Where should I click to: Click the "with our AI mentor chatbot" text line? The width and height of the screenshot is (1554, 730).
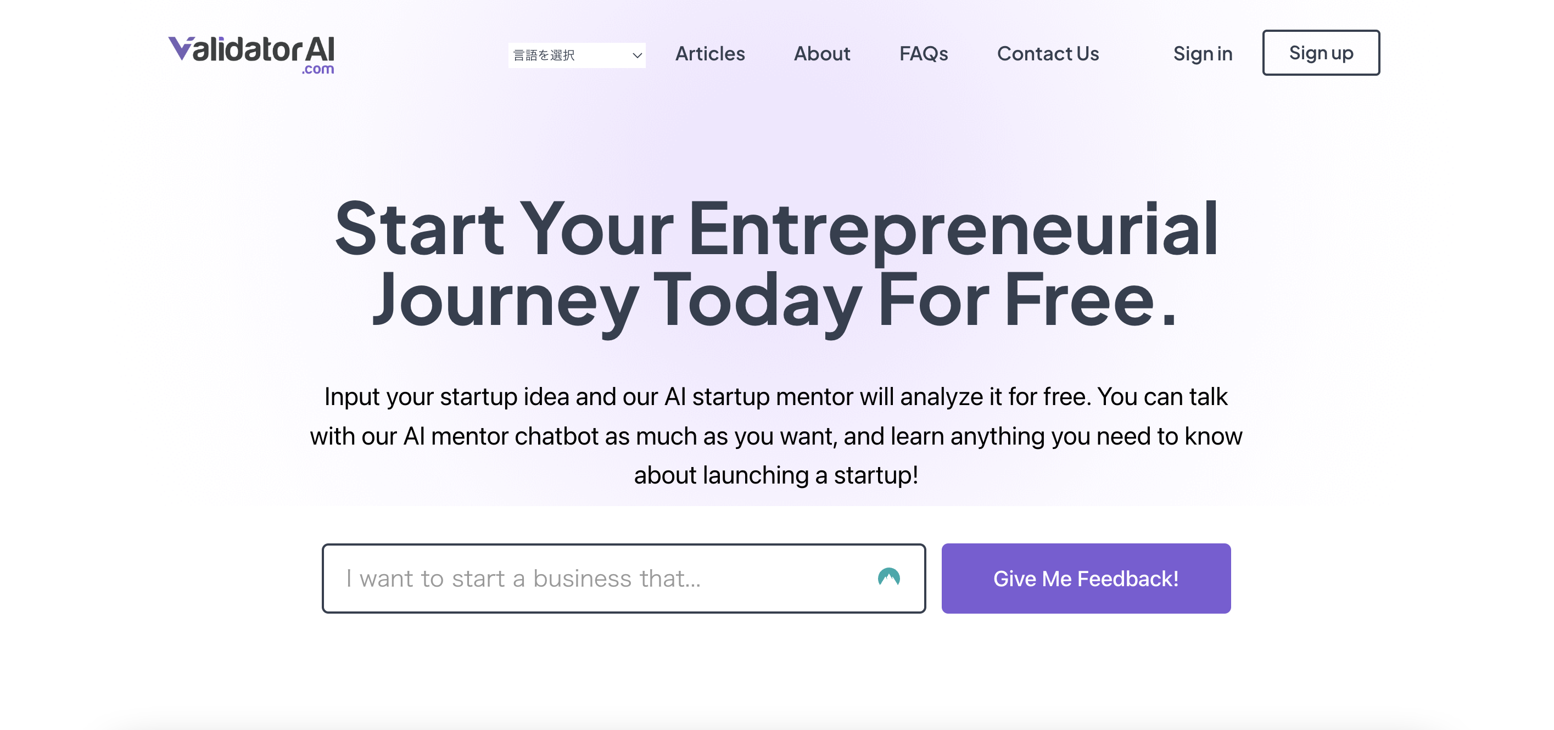776,436
